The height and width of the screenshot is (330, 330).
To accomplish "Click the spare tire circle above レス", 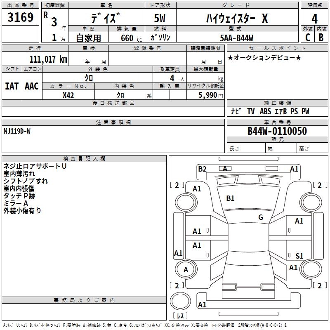I will (x=180, y=301).
